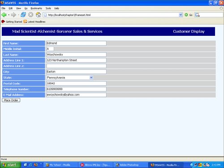The height and width of the screenshot is (168, 224).
Task: Open the Getting Started bookmark
Action: point(12,22)
